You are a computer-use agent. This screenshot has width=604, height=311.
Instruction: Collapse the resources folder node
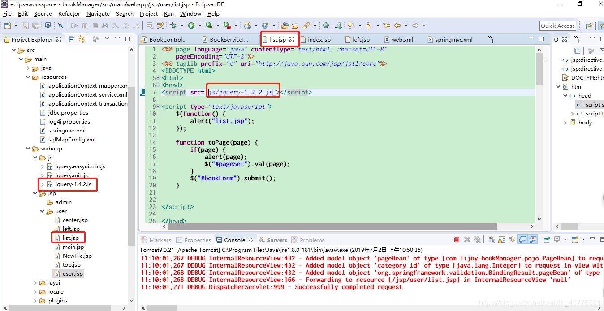[x=28, y=77]
